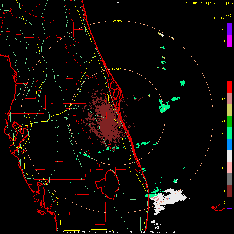Screen dimensions: 234x234
Task: Click the 14 JAN 26 date text
Action: point(152,232)
